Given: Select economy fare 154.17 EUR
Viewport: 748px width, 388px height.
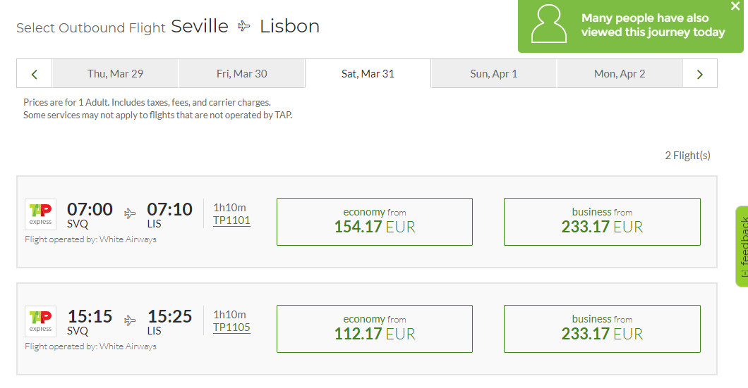Looking at the screenshot, I should click(x=375, y=222).
